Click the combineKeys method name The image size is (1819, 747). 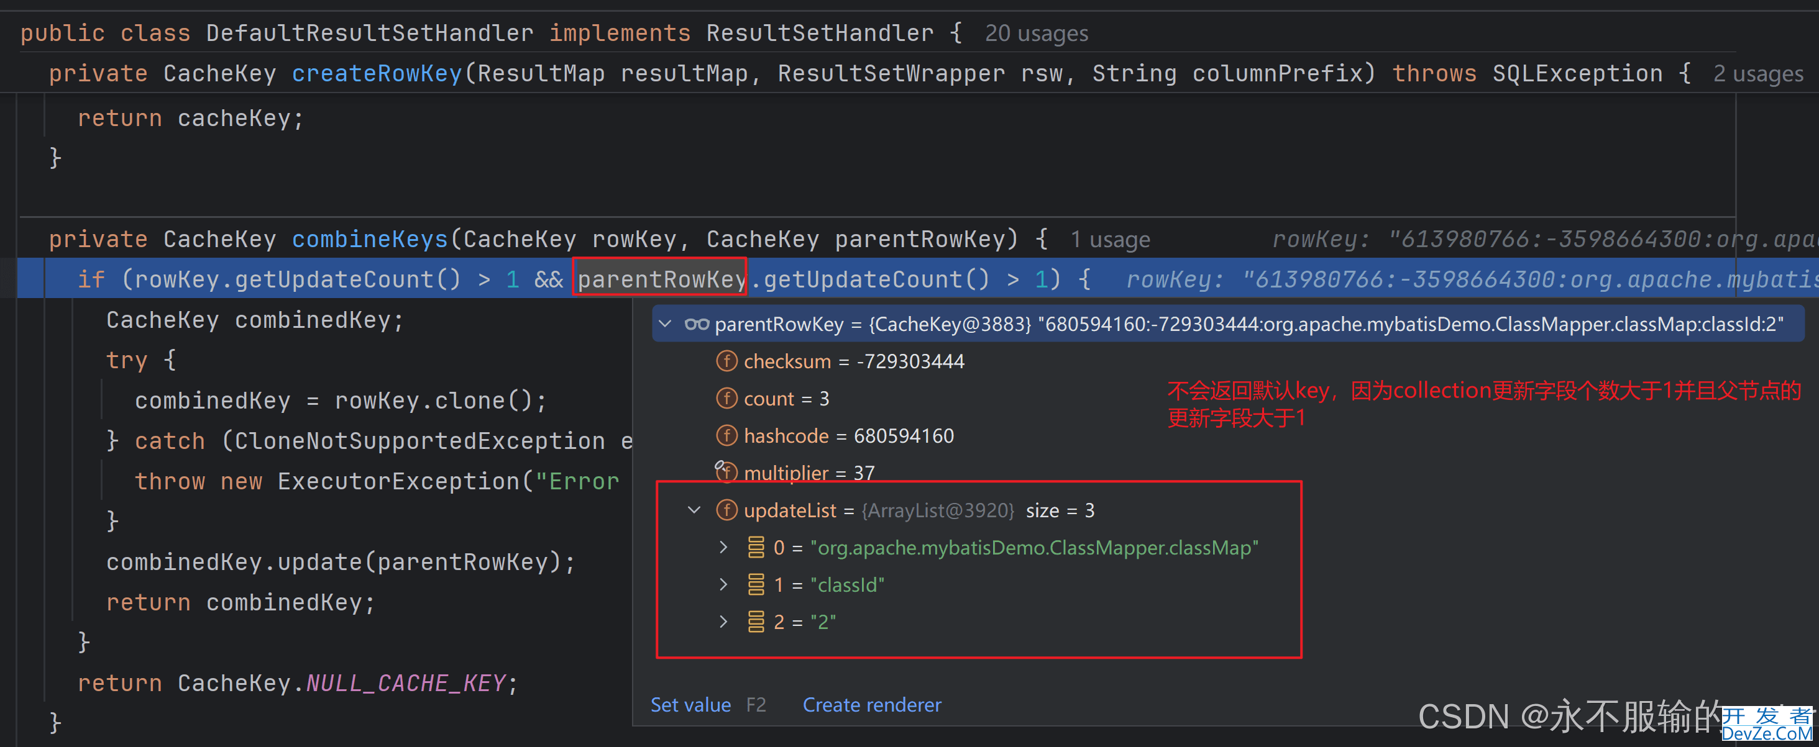(x=369, y=239)
